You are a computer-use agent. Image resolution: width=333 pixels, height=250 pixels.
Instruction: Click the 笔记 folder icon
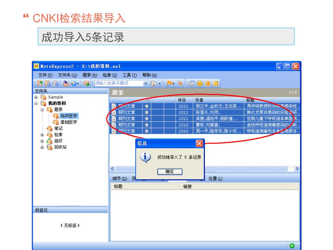pos(49,128)
